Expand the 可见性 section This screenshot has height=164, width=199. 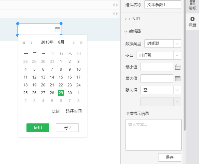[x=133, y=19]
